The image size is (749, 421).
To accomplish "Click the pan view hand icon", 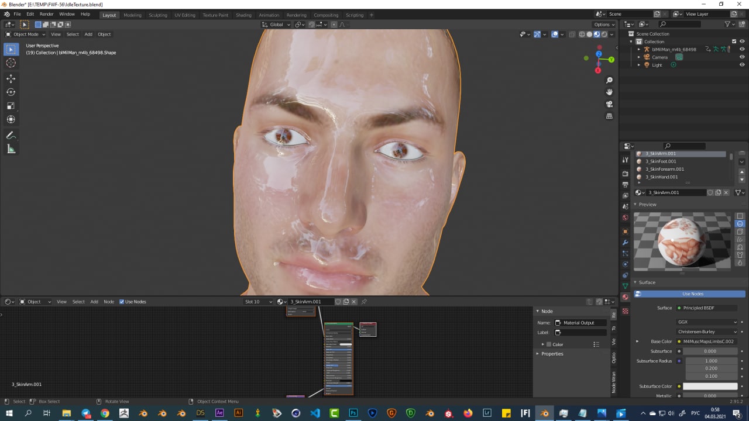I will pyautogui.click(x=609, y=92).
